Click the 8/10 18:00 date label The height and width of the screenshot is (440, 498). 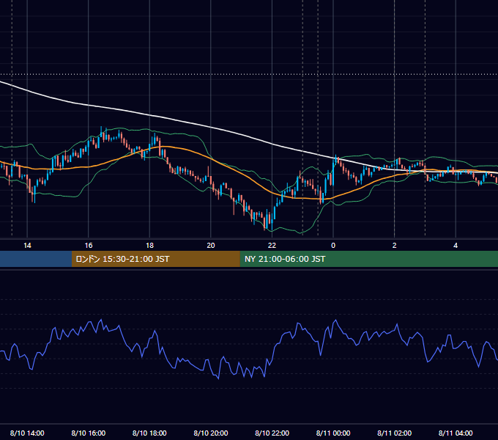149,433
